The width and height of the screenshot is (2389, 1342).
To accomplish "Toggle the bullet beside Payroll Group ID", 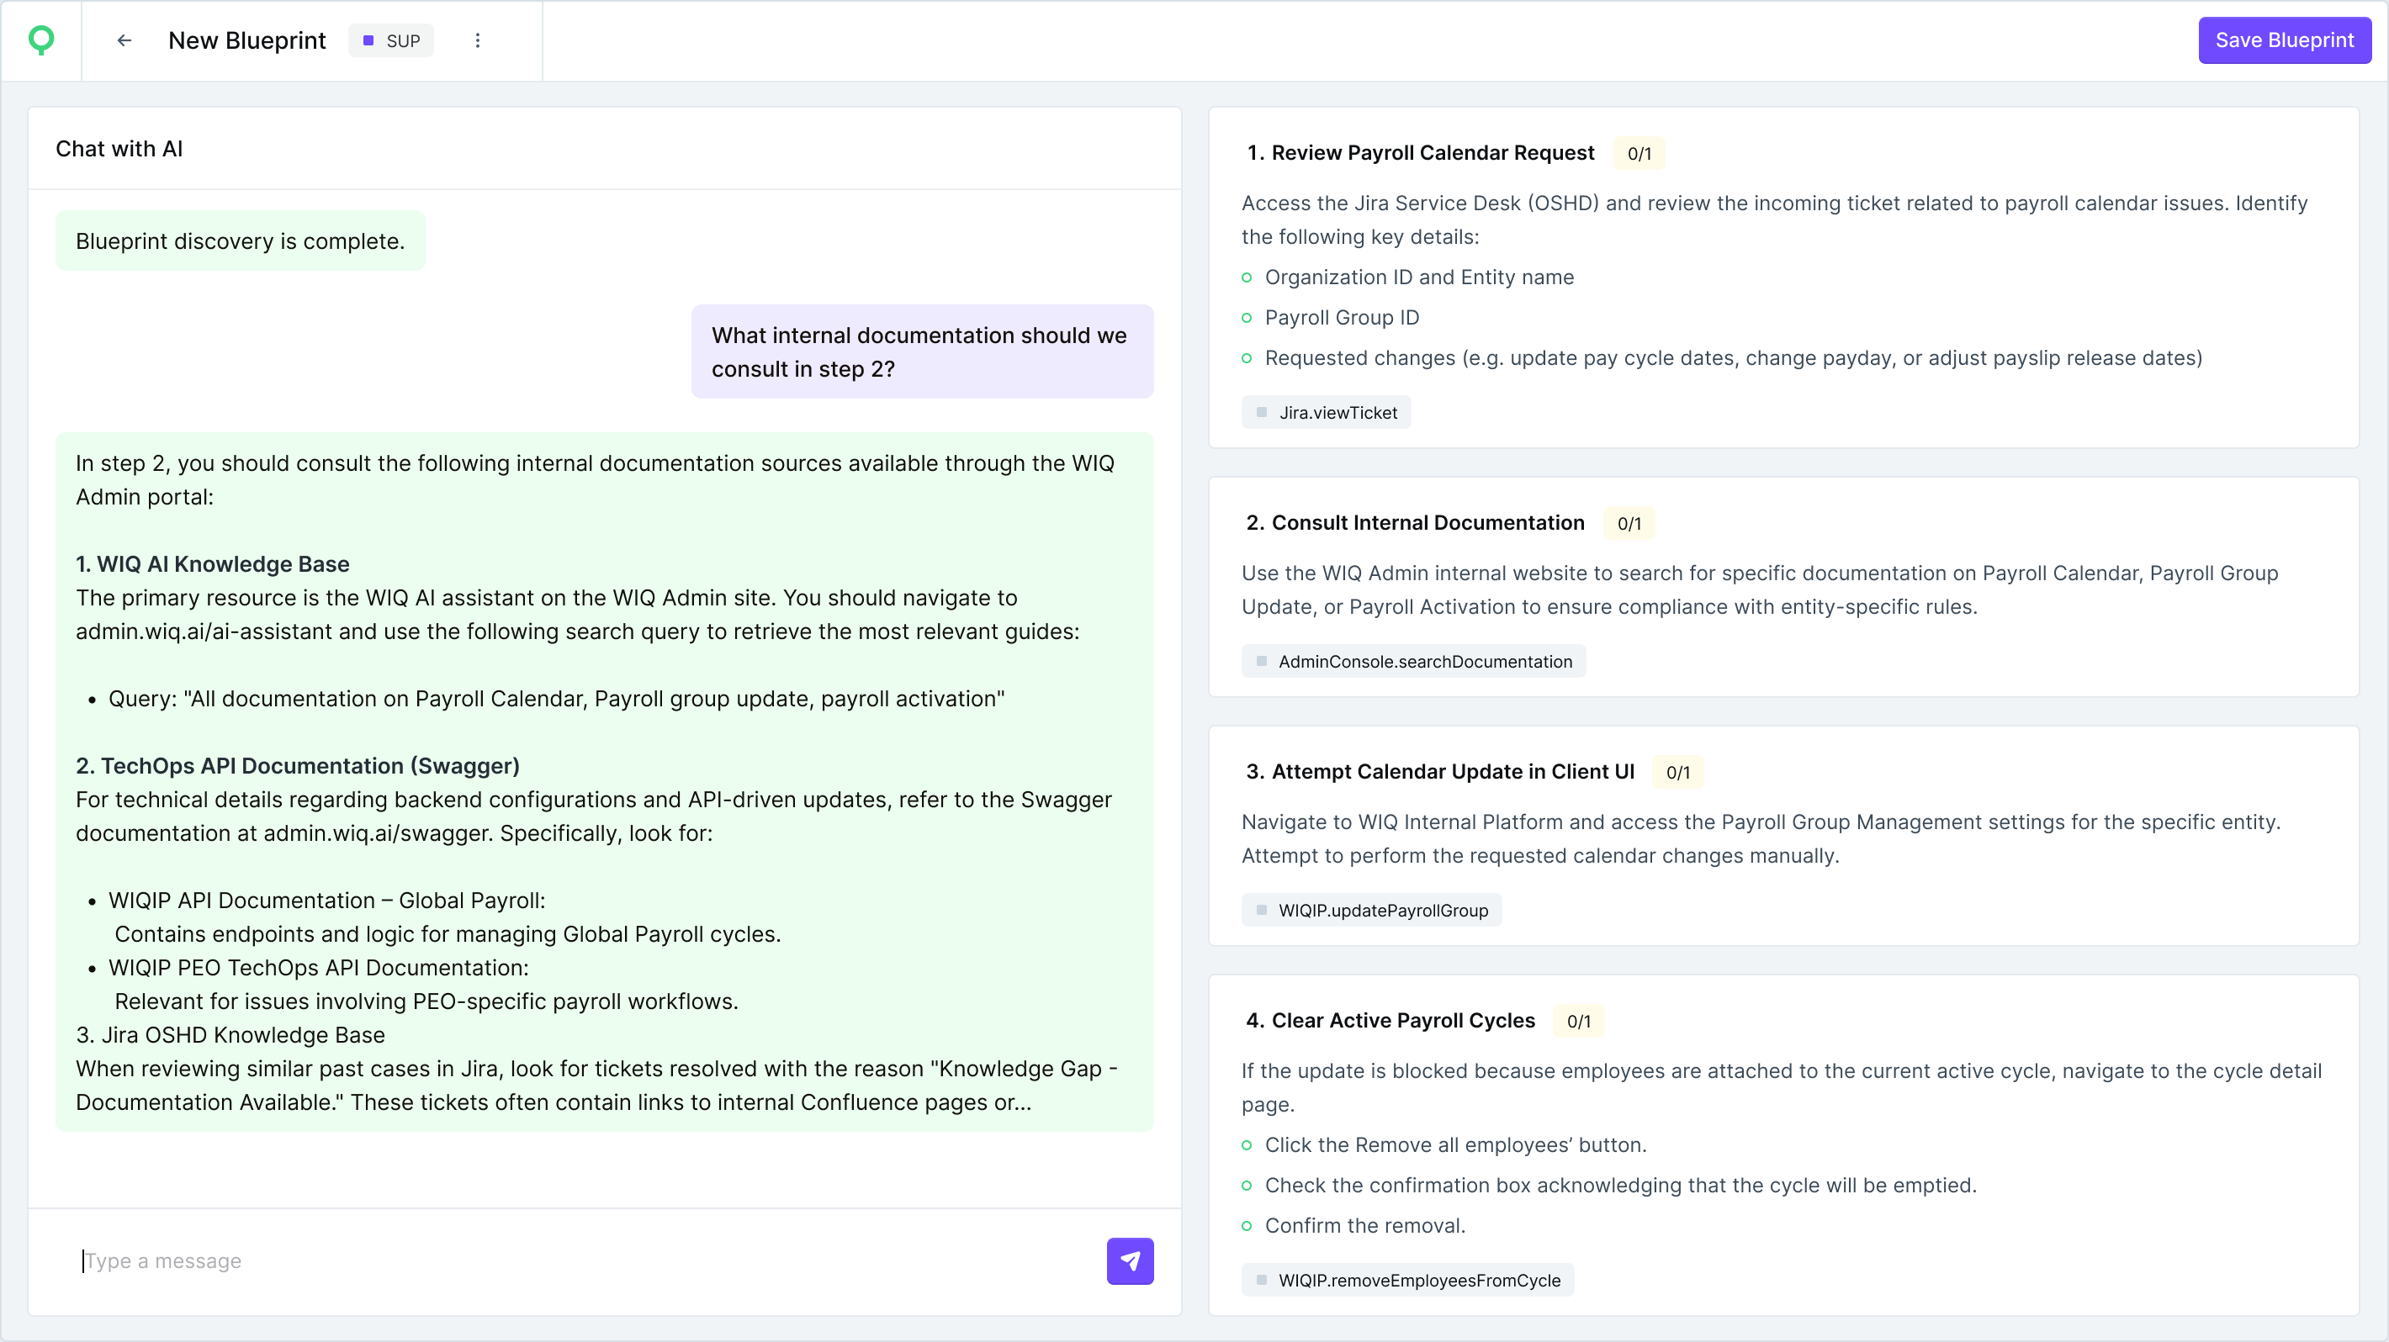I will (1247, 318).
